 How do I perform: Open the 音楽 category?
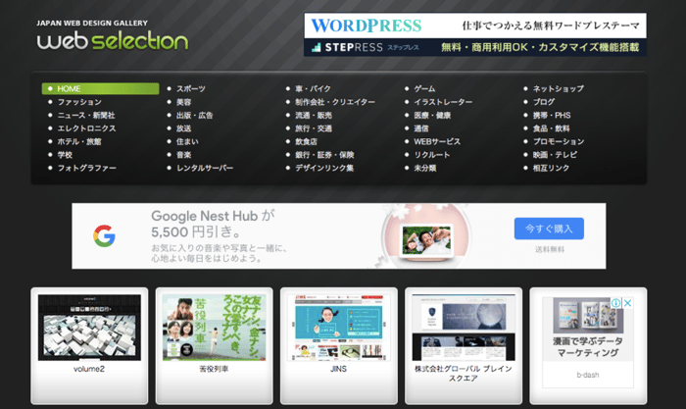(184, 155)
